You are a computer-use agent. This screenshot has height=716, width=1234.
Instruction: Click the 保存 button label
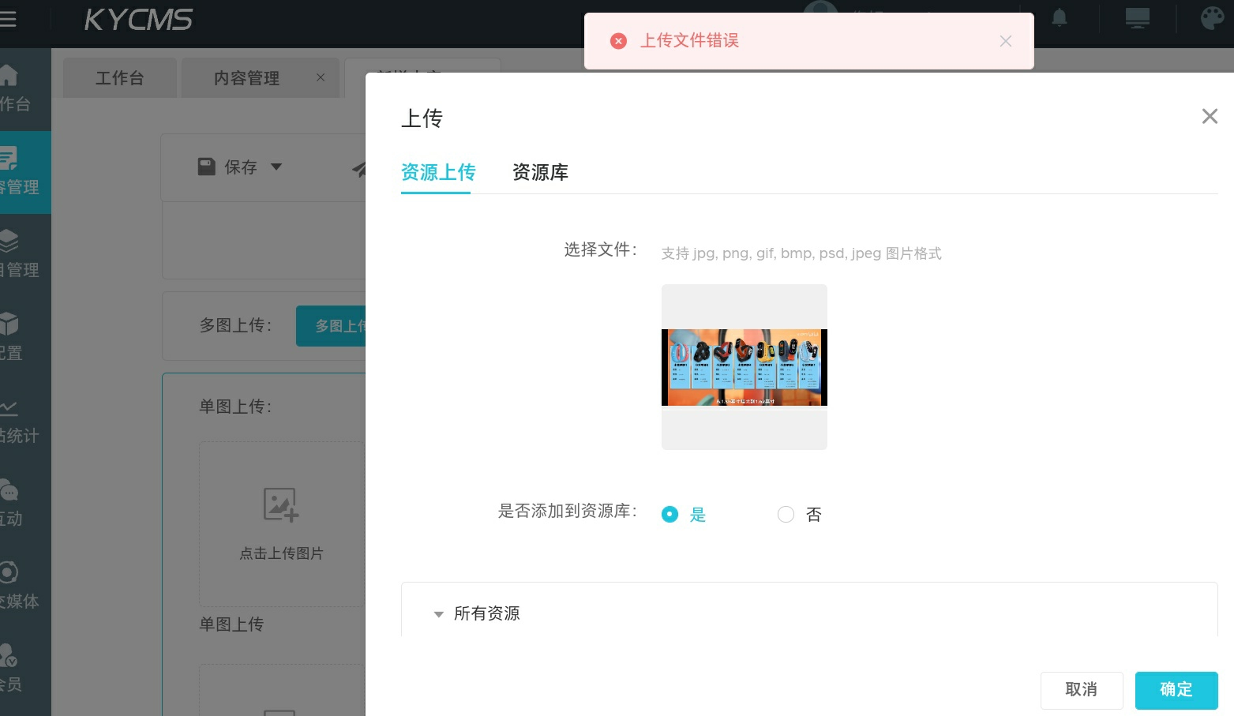pyautogui.click(x=241, y=167)
